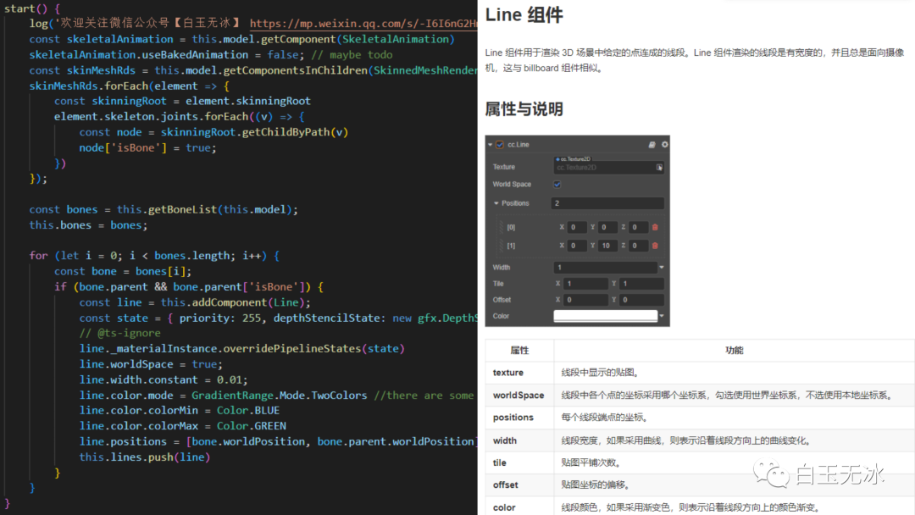Viewport: 915px width, 515px height.
Task: Click the 'texture' row in properties table
Action: [700, 373]
